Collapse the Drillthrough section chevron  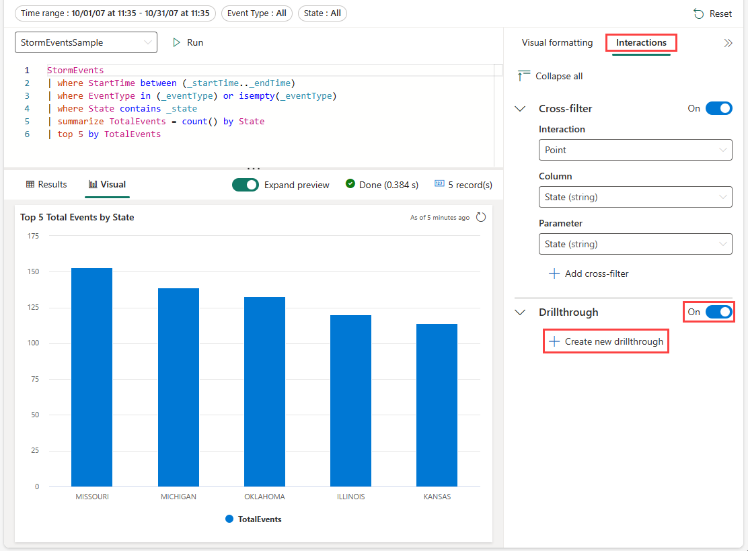[x=520, y=312]
